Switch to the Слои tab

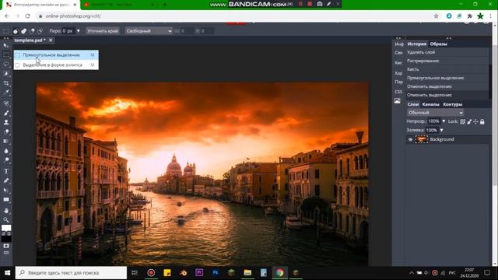[x=413, y=104]
